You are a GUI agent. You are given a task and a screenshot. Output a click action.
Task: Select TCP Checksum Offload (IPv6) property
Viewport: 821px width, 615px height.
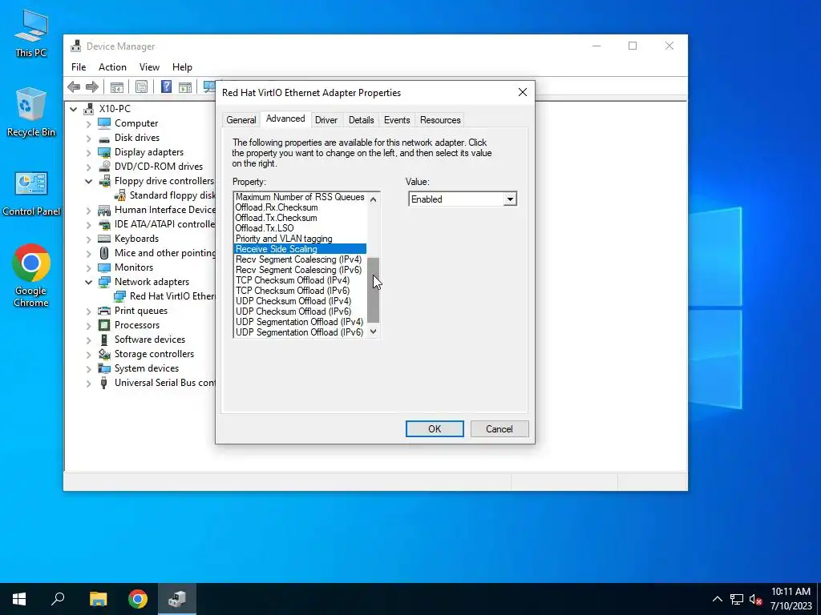300,291
